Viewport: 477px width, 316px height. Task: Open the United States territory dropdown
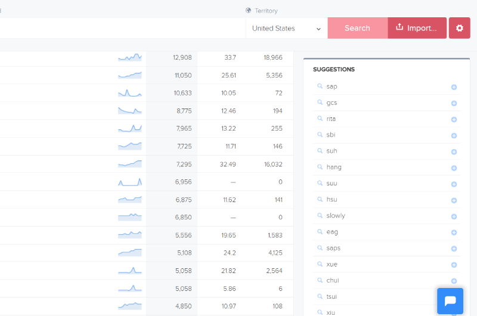pos(286,28)
